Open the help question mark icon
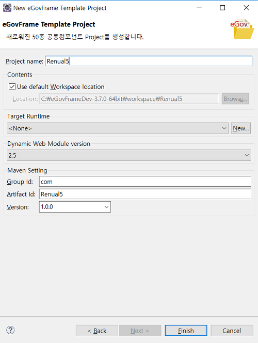Screen dimensions: 258x343 tap(10, 330)
